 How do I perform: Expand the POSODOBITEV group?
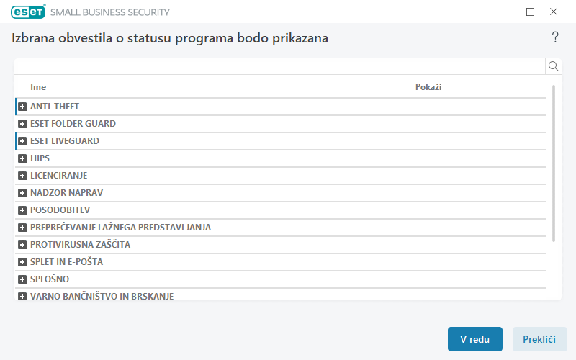click(22, 210)
